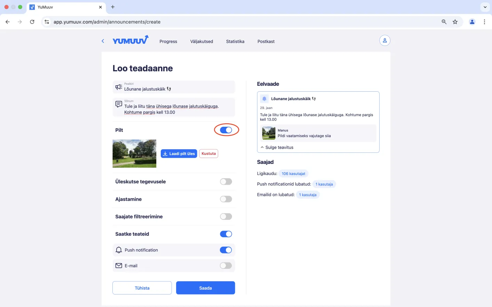Collapse preview with Sulge teavitus
492x307 pixels.
[277, 147]
